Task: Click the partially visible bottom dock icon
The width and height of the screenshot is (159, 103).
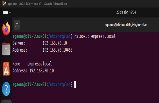Action: (6, 101)
